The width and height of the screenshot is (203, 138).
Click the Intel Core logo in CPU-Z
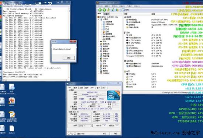(114, 95)
